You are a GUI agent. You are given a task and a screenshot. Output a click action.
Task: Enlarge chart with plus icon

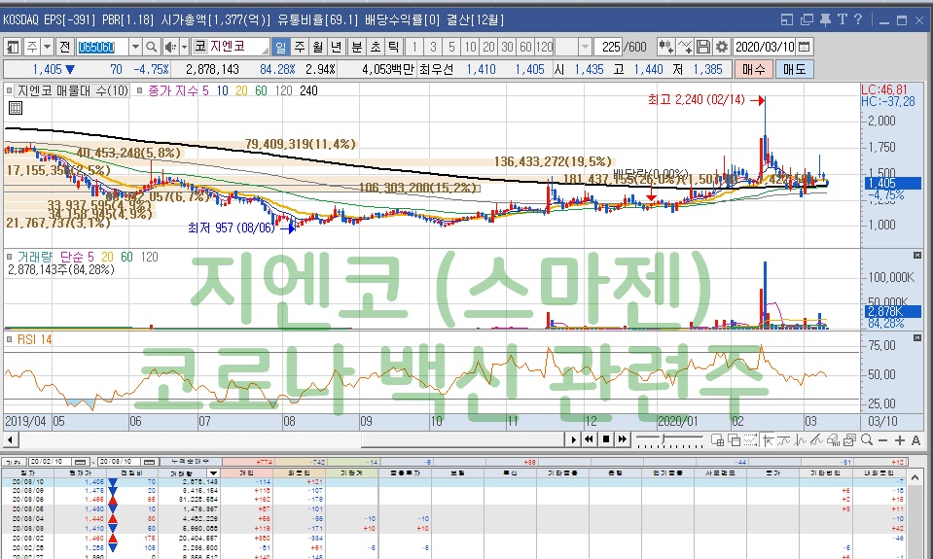coord(899,440)
